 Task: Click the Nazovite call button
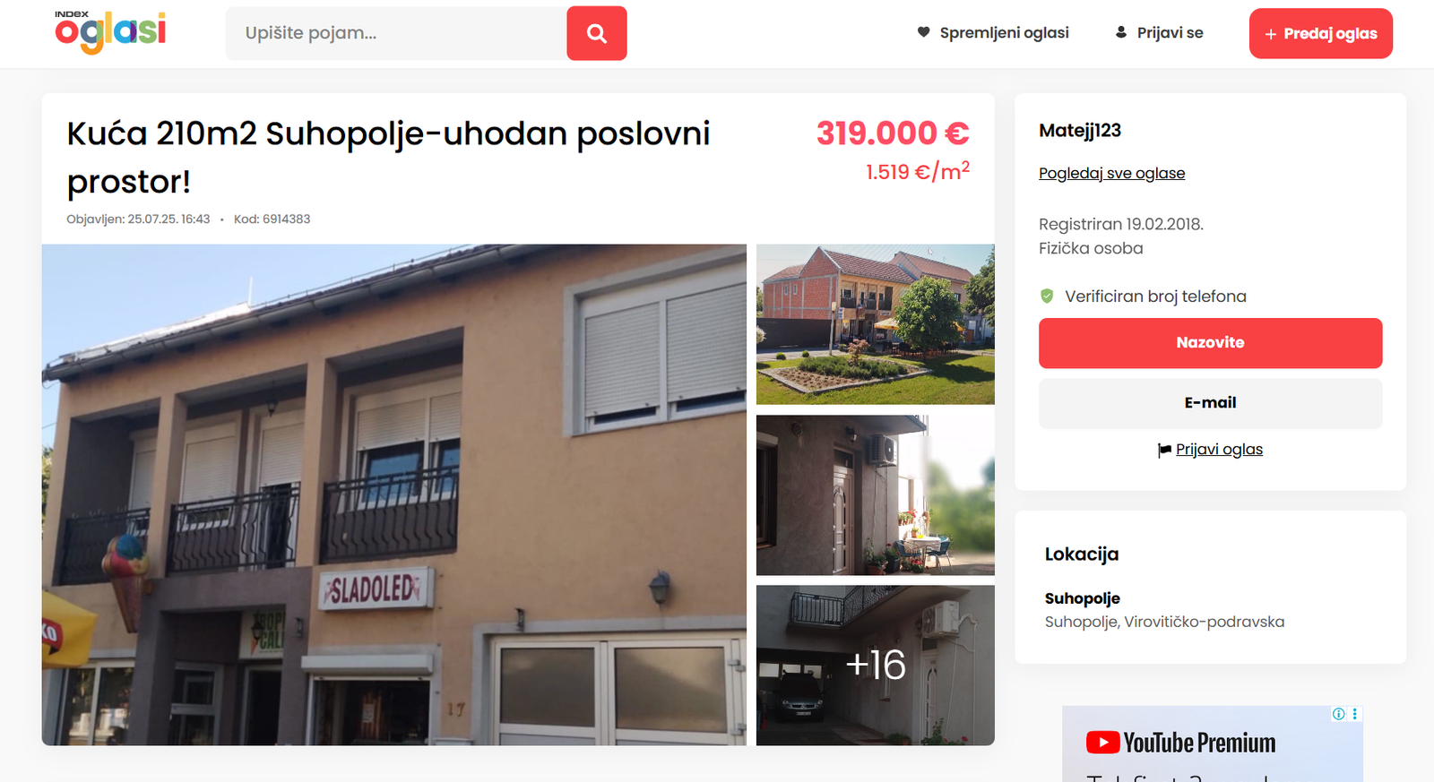(x=1210, y=343)
